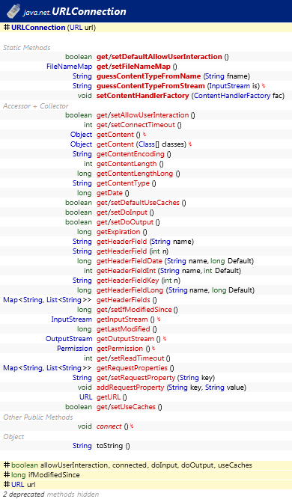Open getInputStream method

122,319
